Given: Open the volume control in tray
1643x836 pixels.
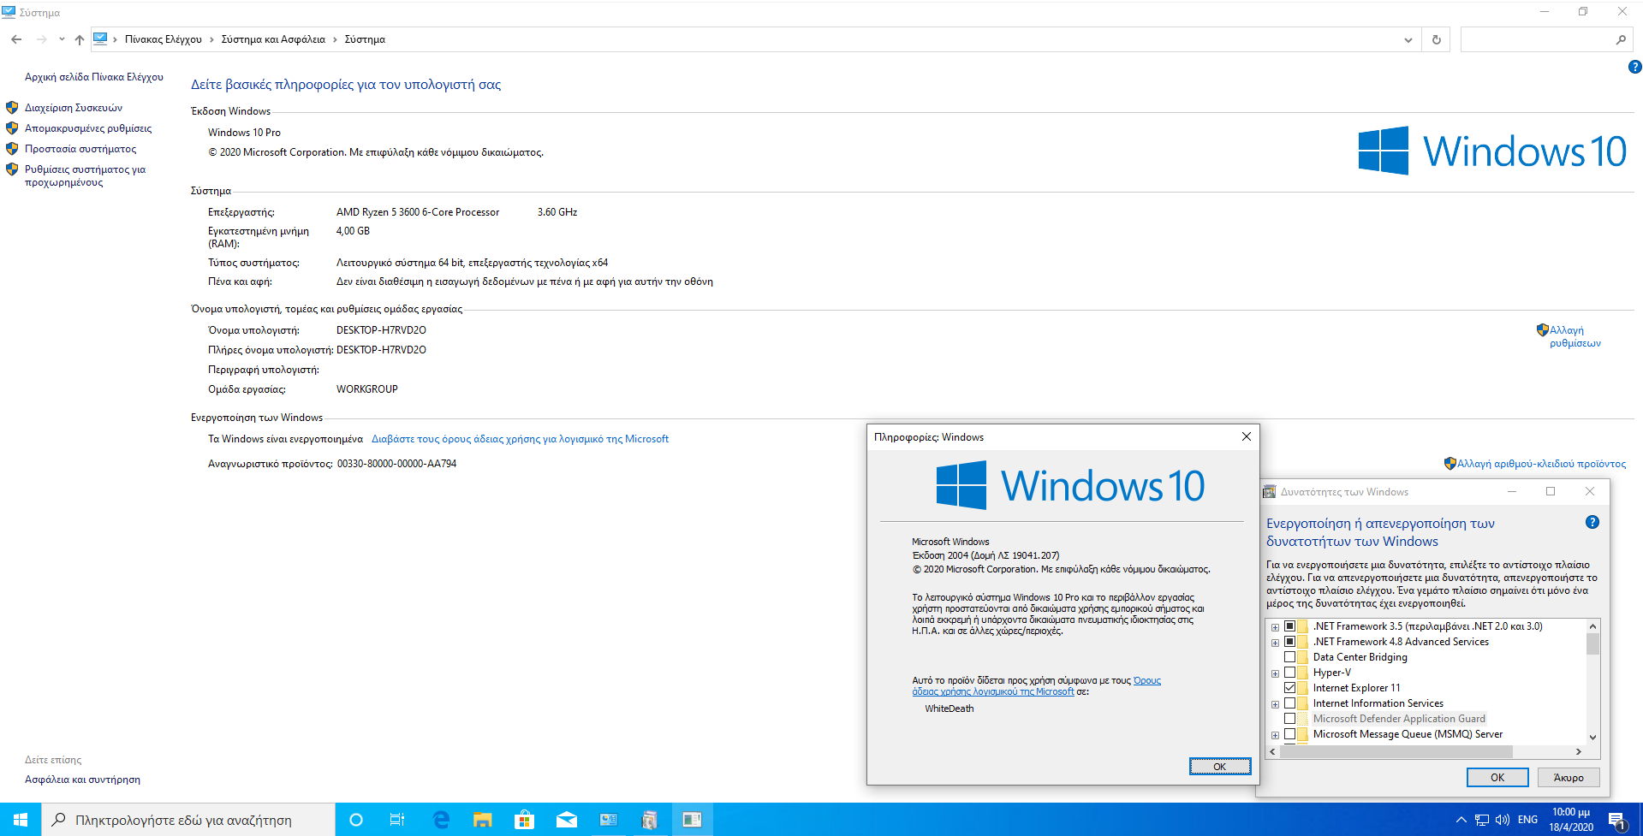Looking at the screenshot, I should pyautogui.click(x=1503, y=820).
